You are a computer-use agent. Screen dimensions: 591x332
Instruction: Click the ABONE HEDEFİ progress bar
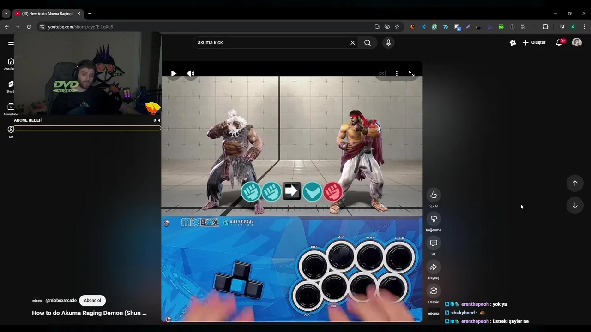click(x=87, y=128)
